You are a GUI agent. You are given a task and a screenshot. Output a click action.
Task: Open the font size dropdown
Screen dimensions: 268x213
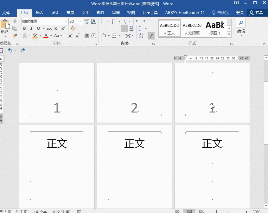point(81,21)
